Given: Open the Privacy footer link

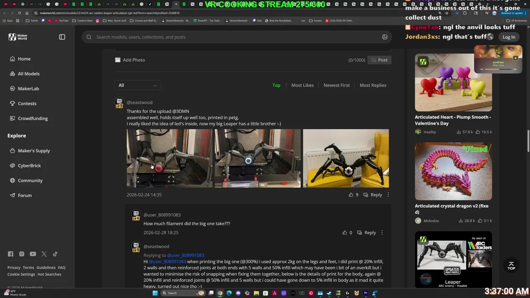Looking at the screenshot, I should click(x=14, y=267).
